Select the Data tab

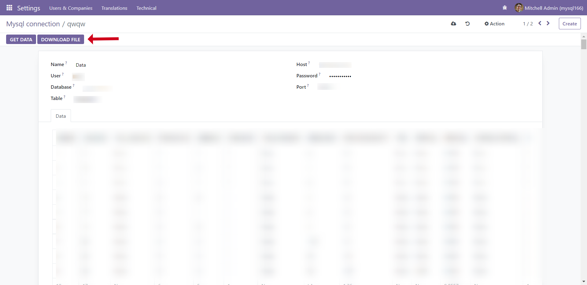click(61, 116)
